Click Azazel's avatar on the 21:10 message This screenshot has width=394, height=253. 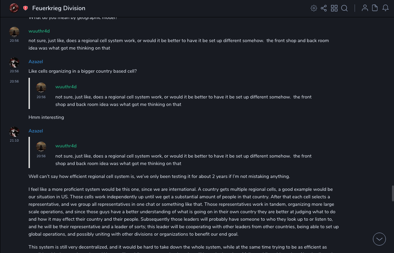14,132
